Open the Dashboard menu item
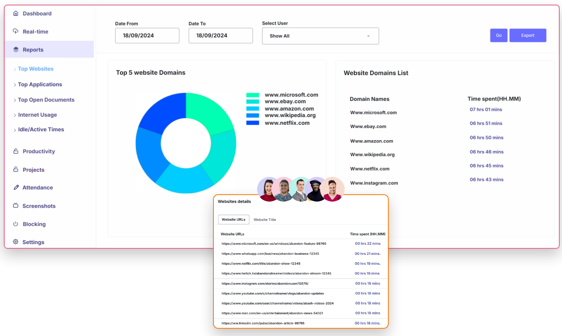 [37, 14]
